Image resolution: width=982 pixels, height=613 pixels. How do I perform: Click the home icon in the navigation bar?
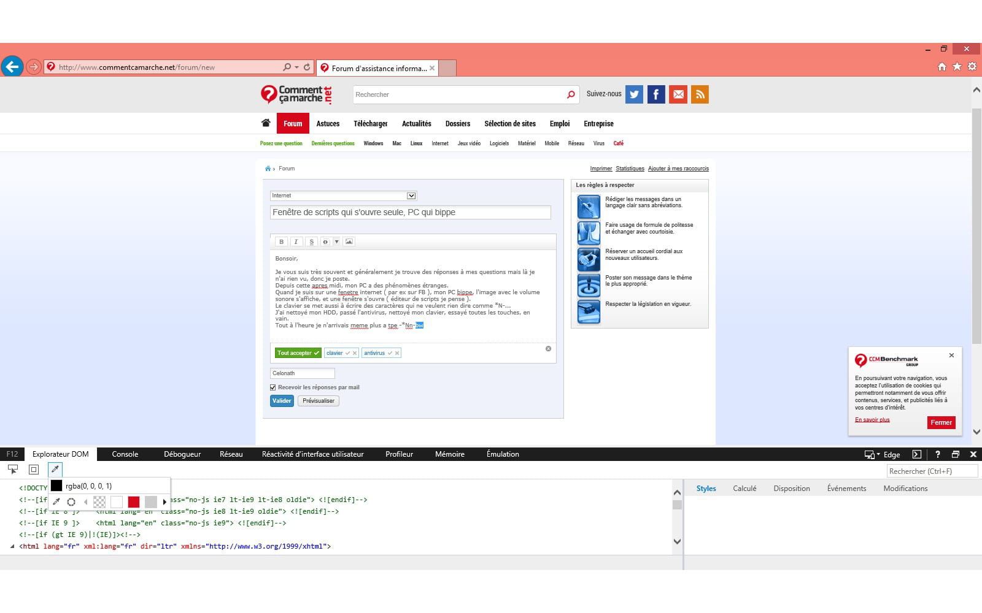click(266, 123)
